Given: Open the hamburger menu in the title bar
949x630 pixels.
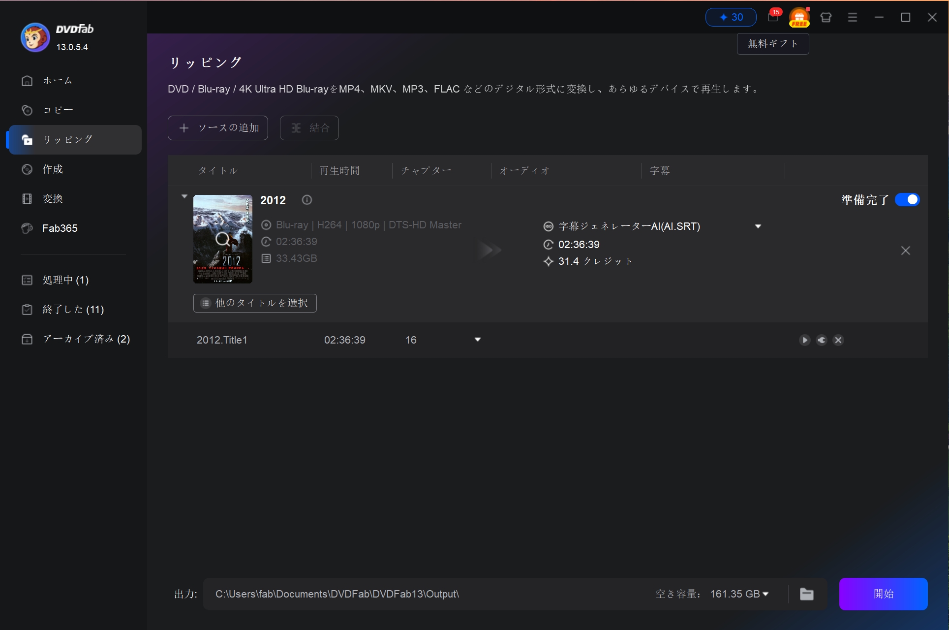Looking at the screenshot, I should coord(853,17).
